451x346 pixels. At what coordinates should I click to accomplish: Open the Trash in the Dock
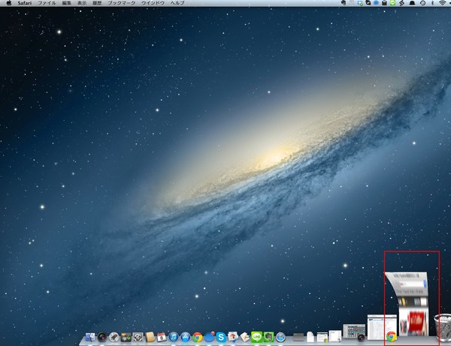[445, 328]
